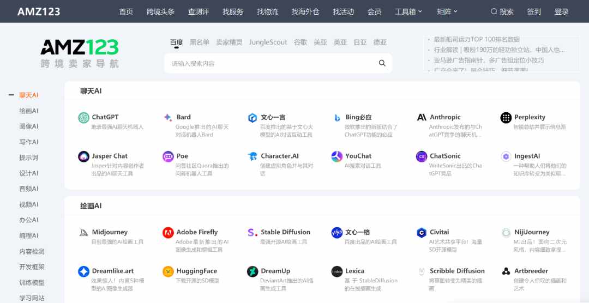Image resolution: width=589 pixels, height=303 pixels.
Task: Click the Anthropic logo icon
Action: (422, 118)
